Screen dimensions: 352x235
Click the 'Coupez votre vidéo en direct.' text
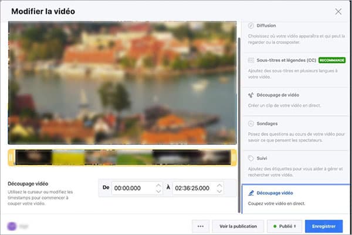(276, 203)
